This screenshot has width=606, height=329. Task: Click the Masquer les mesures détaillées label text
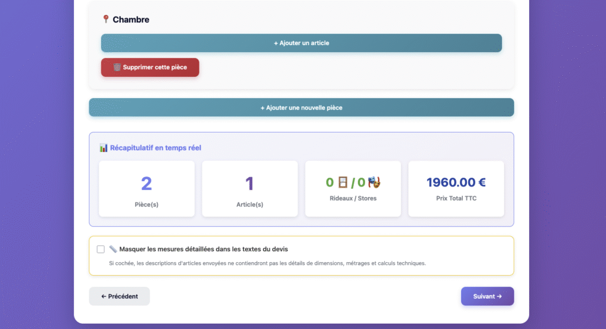[x=204, y=249]
